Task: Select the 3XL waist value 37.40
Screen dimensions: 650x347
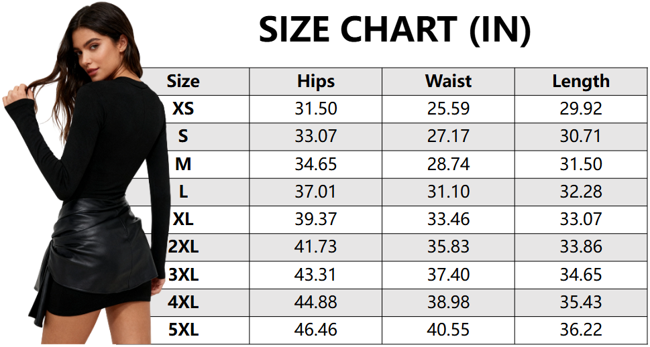Action: [x=448, y=275]
